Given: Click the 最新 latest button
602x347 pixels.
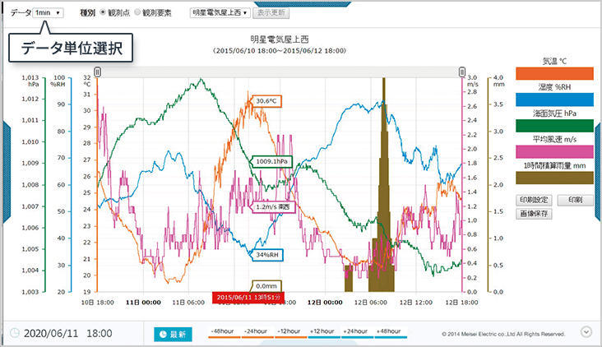Looking at the screenshot, I should point(172,334).
